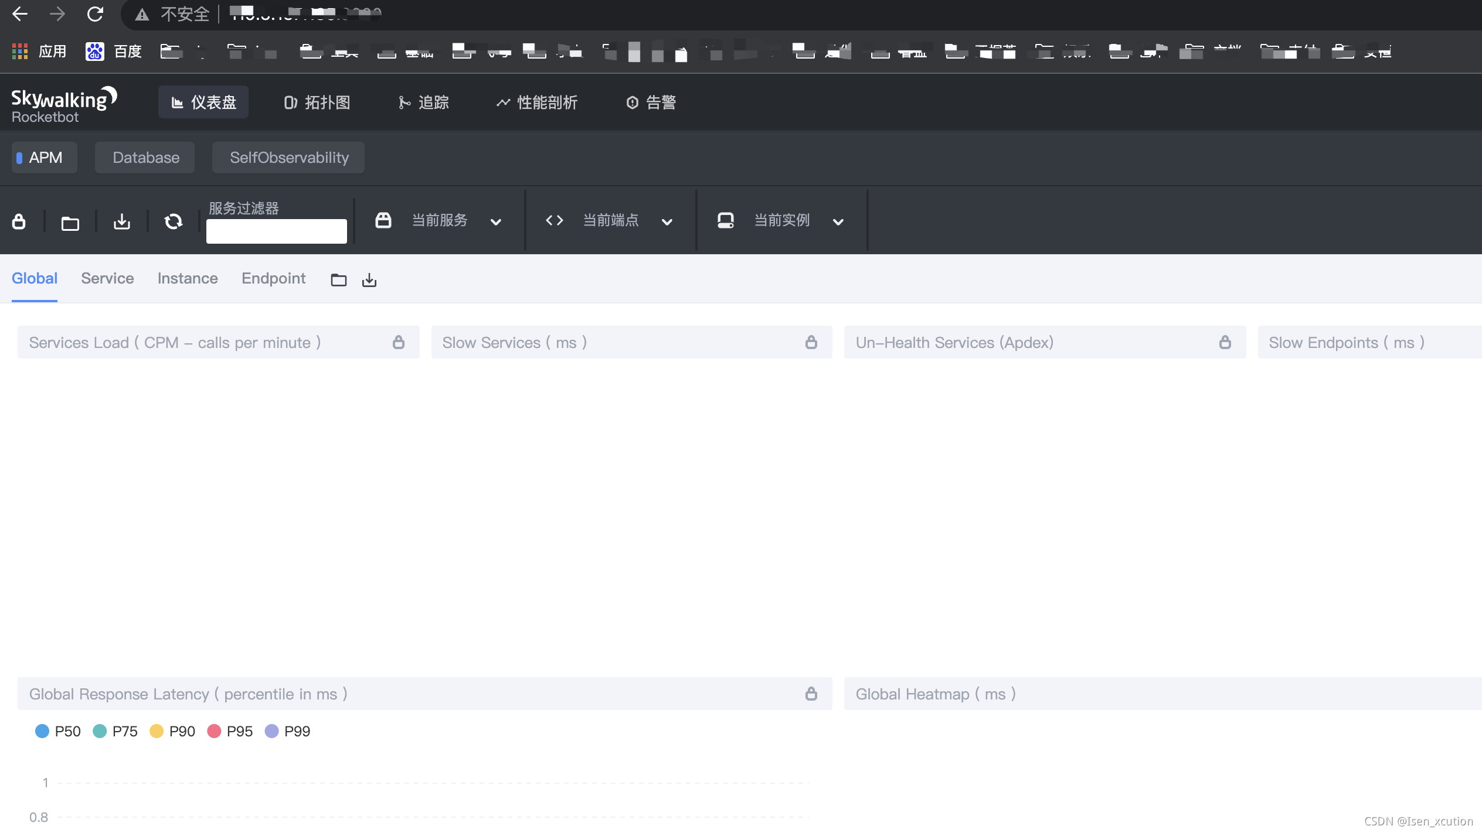Click lock icon on Slow Services panel

point(811,342)
